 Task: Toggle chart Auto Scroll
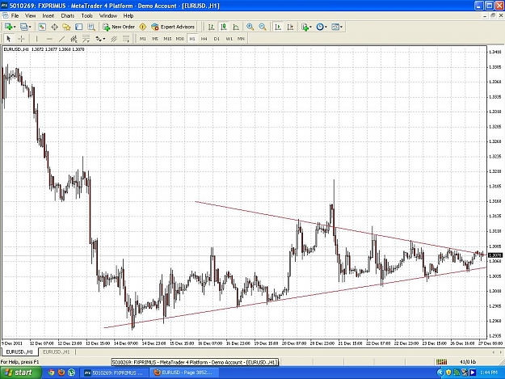[278, 27]
